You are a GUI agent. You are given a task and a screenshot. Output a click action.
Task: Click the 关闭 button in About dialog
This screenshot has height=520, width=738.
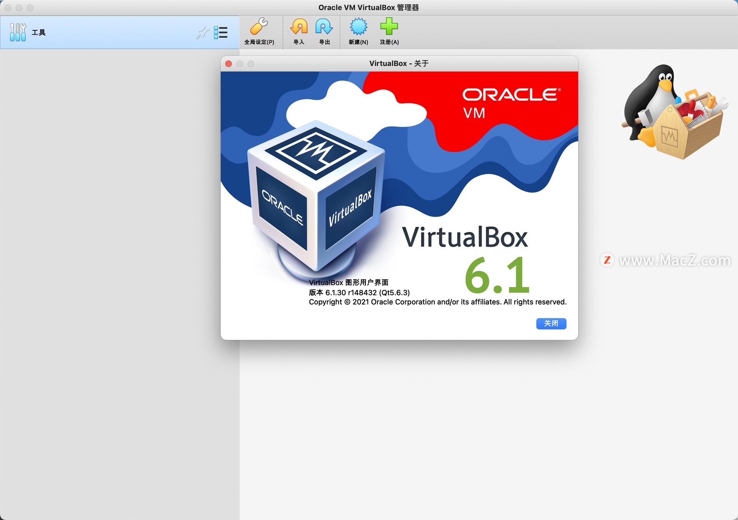click(x=551, y=323)
